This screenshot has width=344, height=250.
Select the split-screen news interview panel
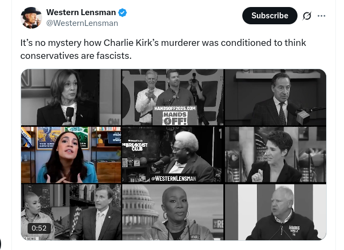click(71, 212)
